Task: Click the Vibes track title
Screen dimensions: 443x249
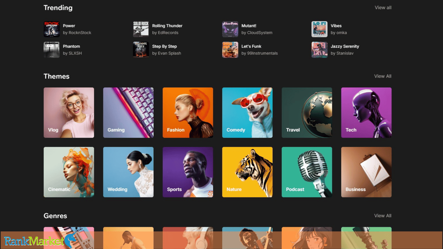Action: pos(336,26)
